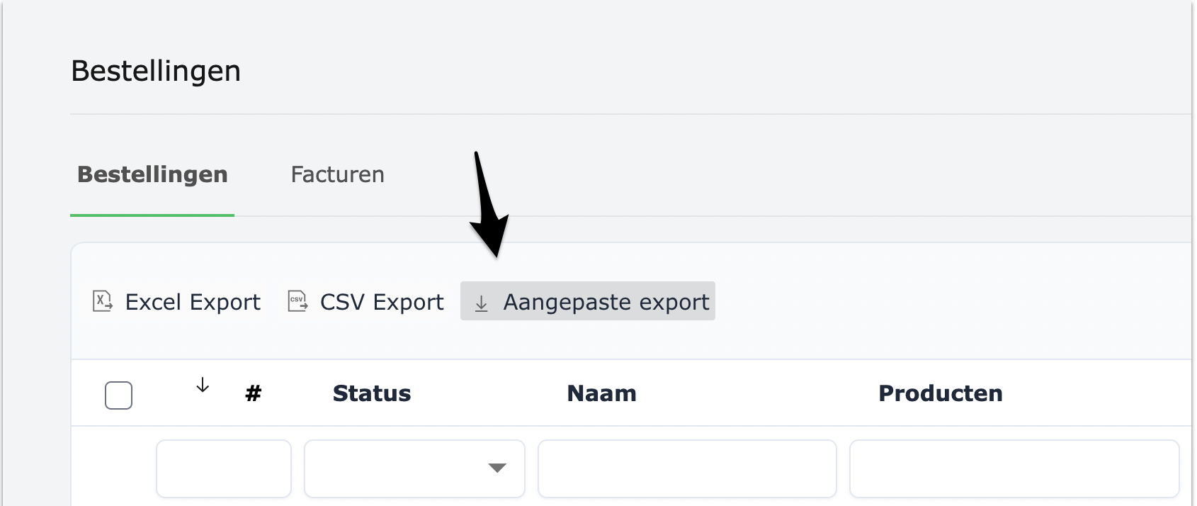Tick the select-all orders checkbox

click(118, 395)
